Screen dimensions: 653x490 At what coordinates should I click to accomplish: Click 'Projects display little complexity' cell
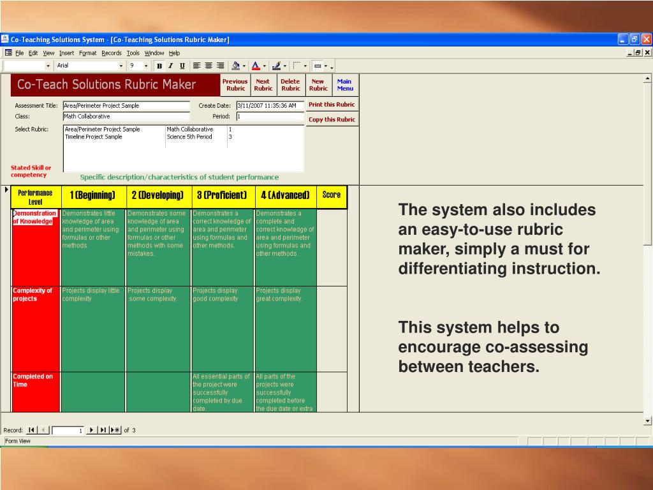click(x=92, y=329)
